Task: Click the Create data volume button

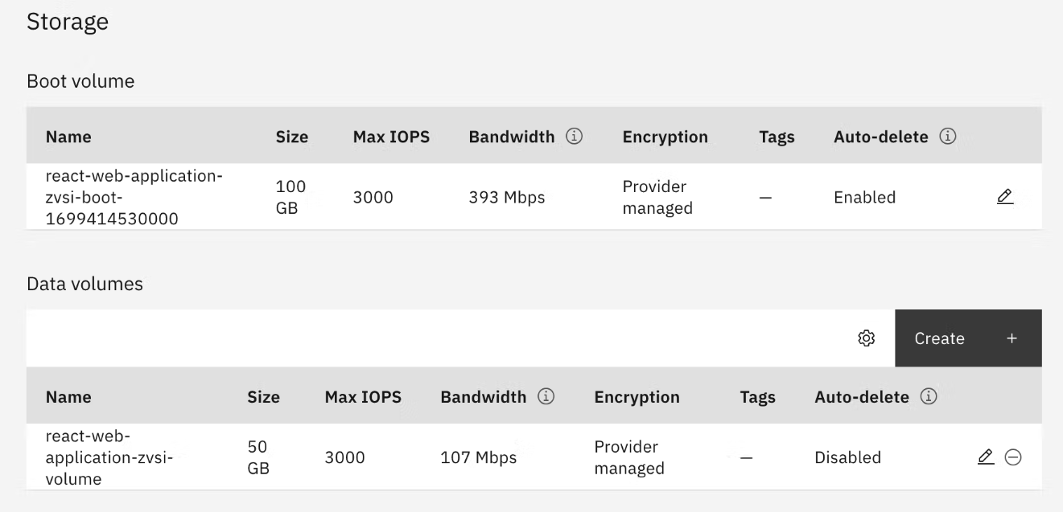Action: (968, 338)
